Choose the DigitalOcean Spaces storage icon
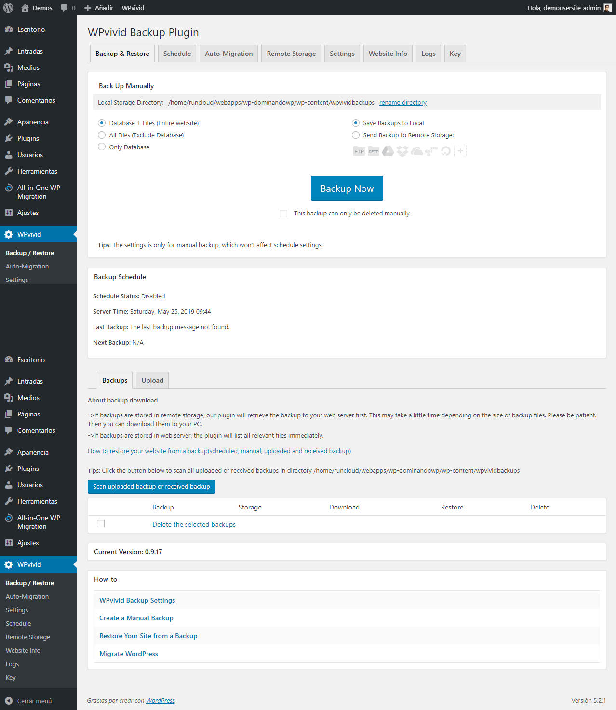Screen dimensions: 616x710 [446, 151]
